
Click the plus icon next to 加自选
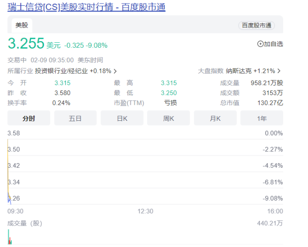click(x=260, y=44)
